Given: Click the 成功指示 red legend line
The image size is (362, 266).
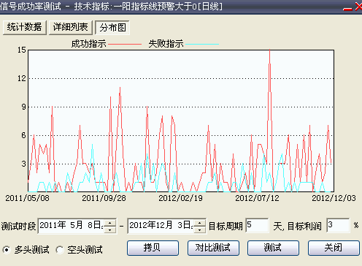Looking at the screenshot, I should click(125, 45).
